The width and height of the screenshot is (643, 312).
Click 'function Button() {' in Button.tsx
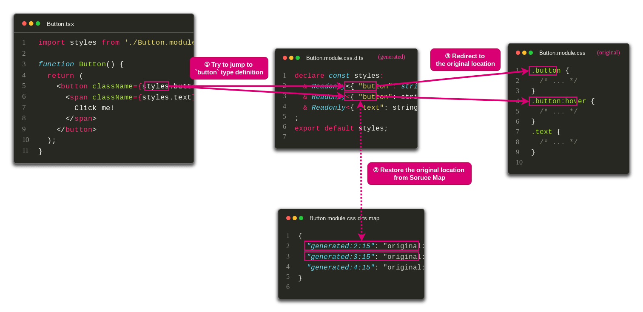pos(81,64)
